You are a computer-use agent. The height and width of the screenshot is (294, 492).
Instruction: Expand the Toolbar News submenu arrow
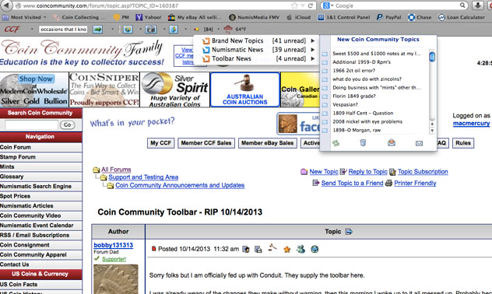(x=312, y=58)
